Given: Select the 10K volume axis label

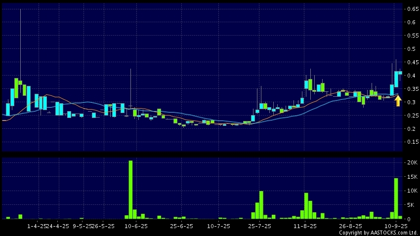Looking at the screenshot, I should [x=412, y=191].
